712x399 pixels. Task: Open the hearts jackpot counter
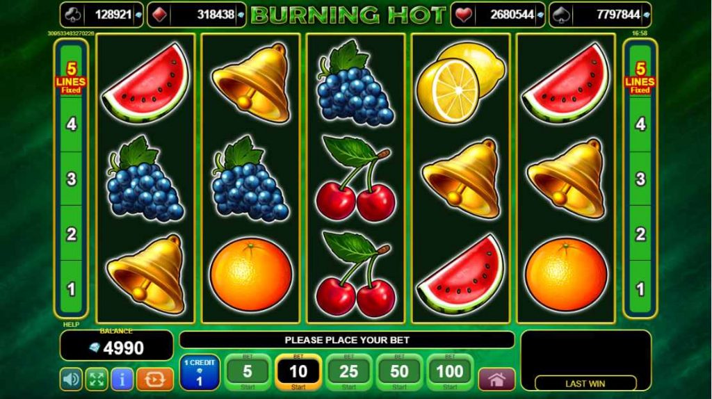(x=498, y=15)
